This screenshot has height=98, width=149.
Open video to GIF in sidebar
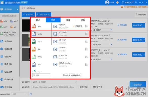(x=7, y=79)
